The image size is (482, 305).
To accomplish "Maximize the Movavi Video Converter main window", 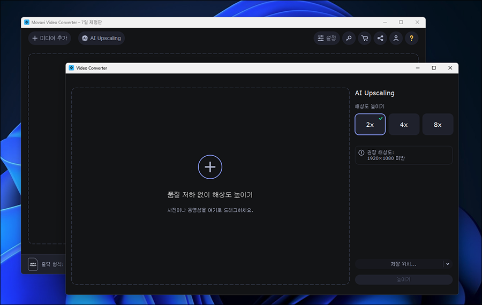I will 401,22.
